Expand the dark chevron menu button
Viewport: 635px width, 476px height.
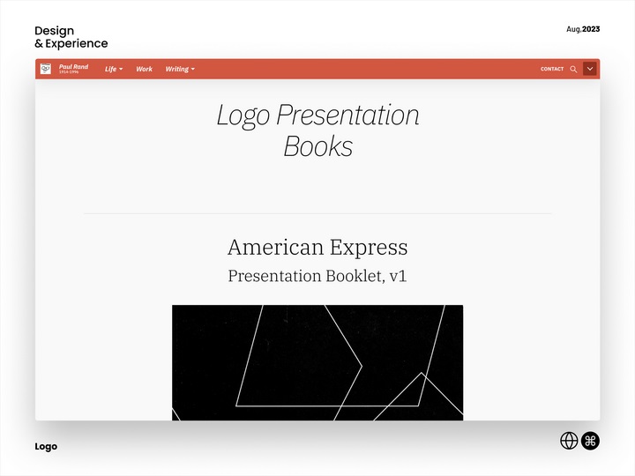click(x=590, y=69)
